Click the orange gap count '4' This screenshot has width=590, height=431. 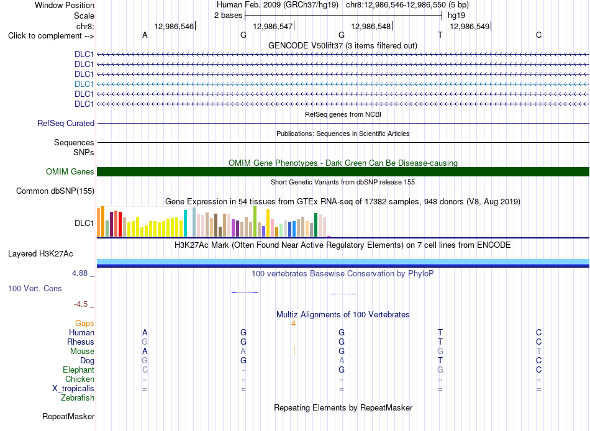pos(294,324)
